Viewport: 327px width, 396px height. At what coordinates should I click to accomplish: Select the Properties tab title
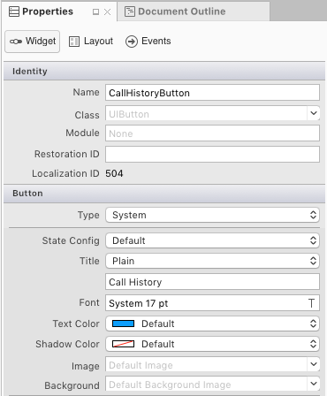click(x=48, y=11)
